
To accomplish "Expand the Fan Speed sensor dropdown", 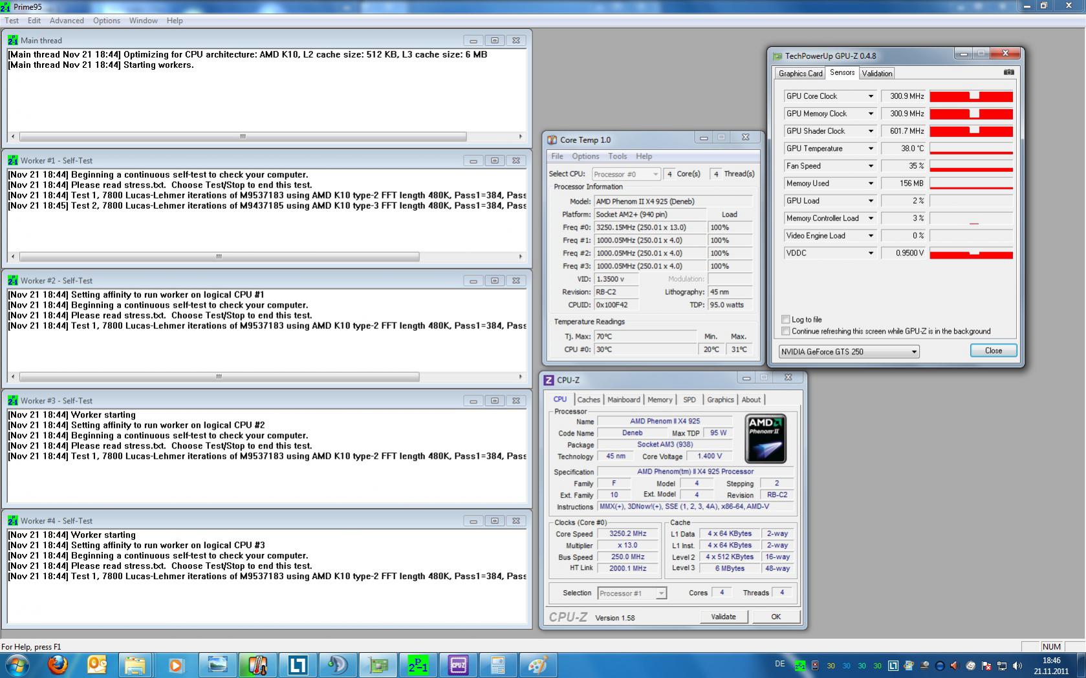I will point(871,166).
